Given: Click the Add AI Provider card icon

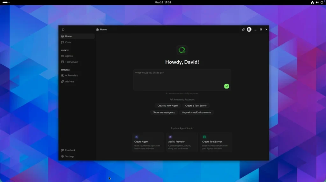Looking at the screenshot, I should (171, 137).
